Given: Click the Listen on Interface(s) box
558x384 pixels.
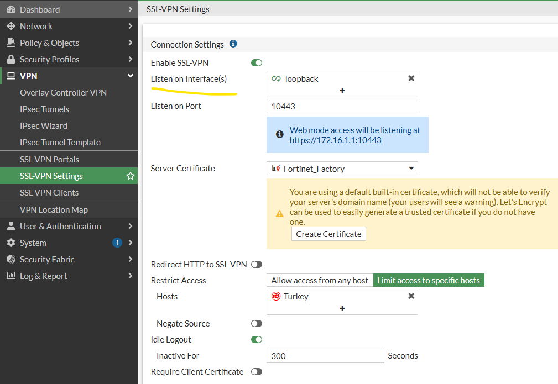Looking at the screenshot, I should [342, 85].
